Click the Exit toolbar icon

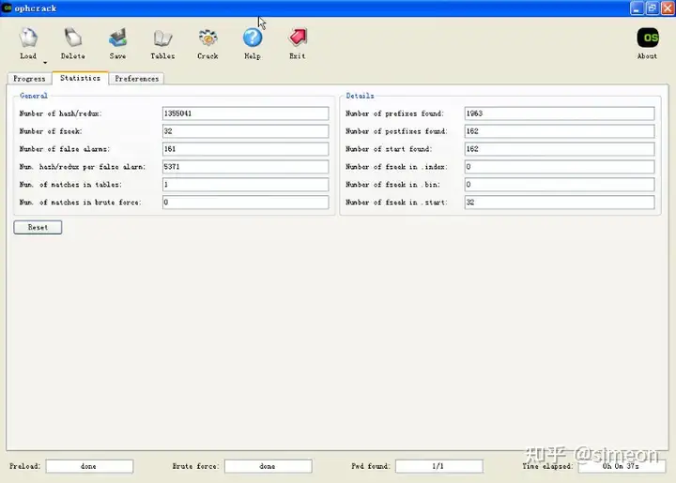pos(298,38)
